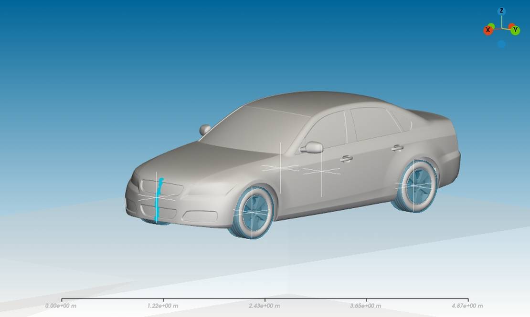530x317 pixels.
Task: Click the red negative-axis sphere behind the Y ball
Action: (511, 25)
